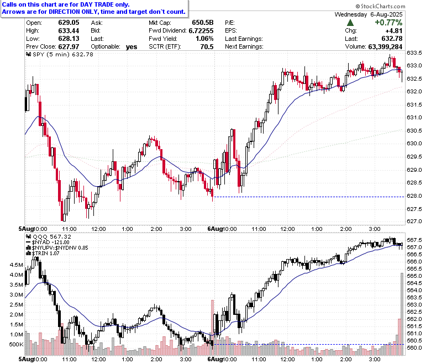
Task: Click the $NYUPV:$NYDNV legend bar icon
Action: (28, 248)
